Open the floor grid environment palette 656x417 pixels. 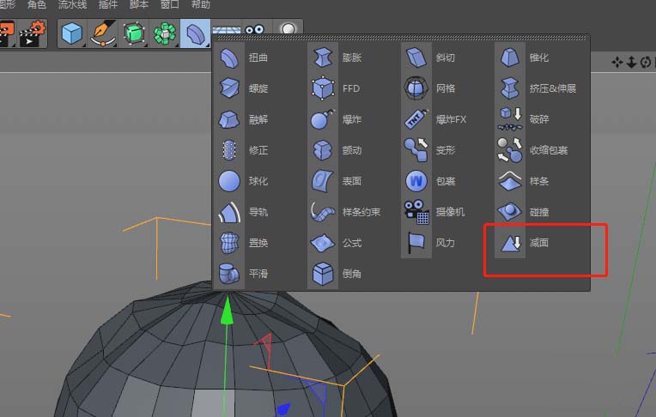click(227, 31)
